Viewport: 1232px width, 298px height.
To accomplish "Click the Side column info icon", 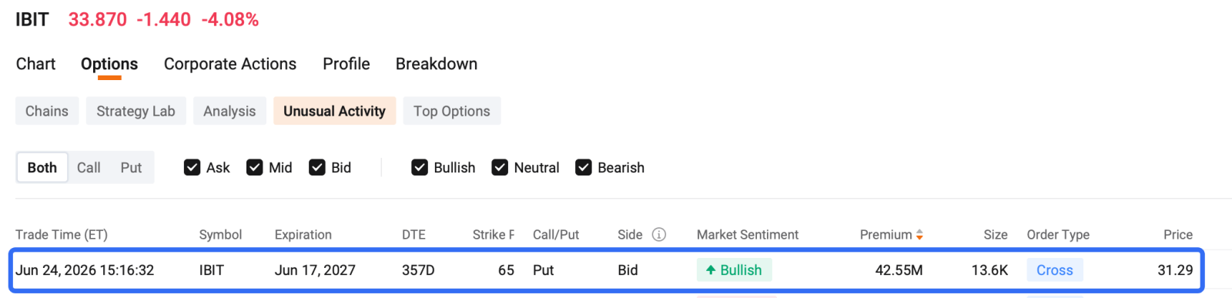I will 659,235.
